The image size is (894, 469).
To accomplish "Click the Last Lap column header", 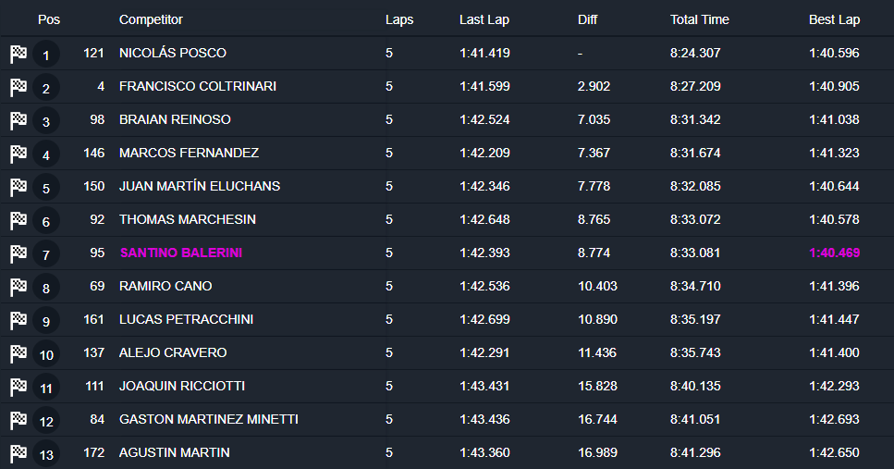I will coord(484,19).
